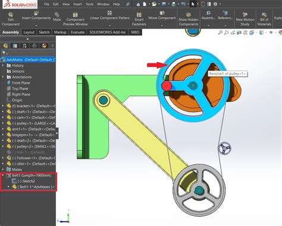Click the Select cursor tool
282x226 pixels.
click(193, 4)
